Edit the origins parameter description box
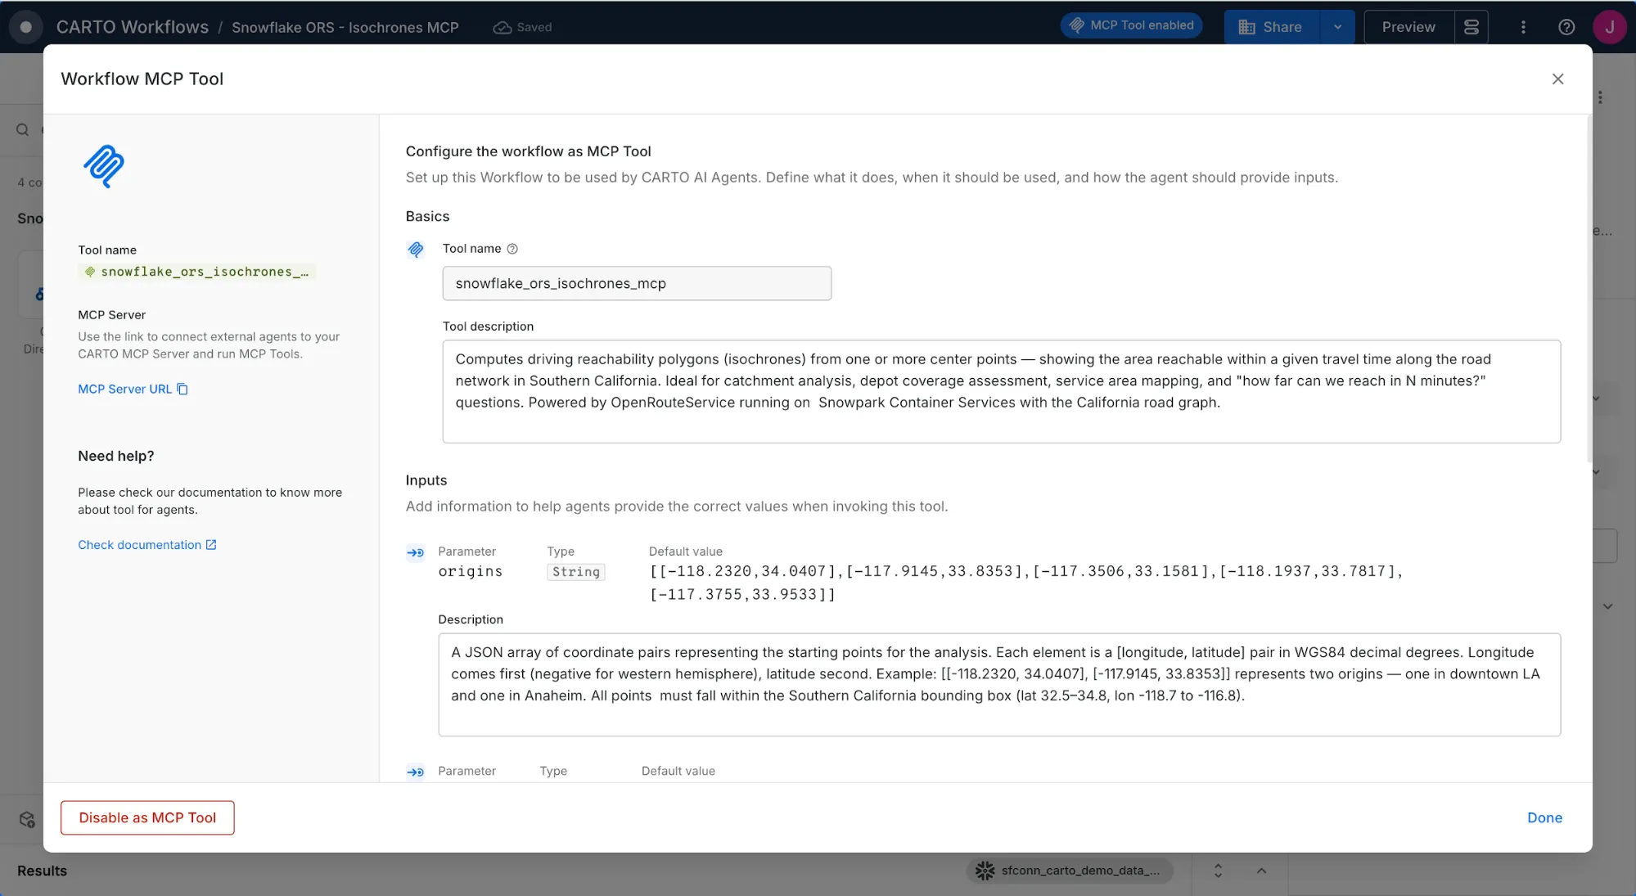The image size is (1636, 896). pos(999,685)
